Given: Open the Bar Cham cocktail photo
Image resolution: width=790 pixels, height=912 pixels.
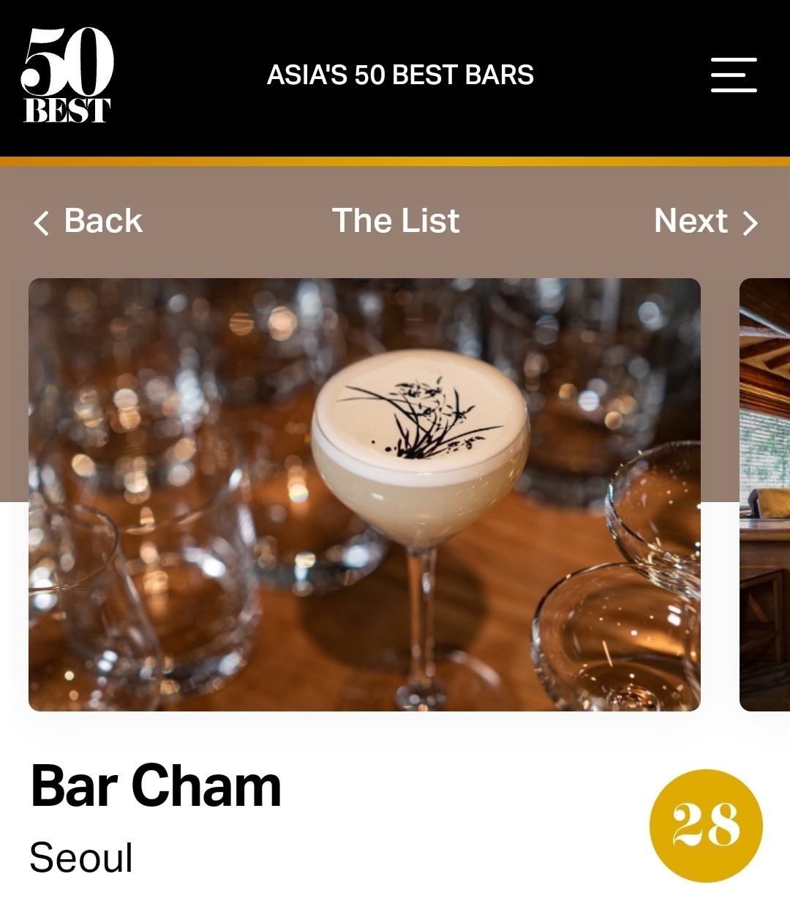Looking at the screenshot, I should point(364,495).
